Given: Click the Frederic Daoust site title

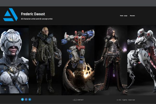Looking at the screenshot, I should pyautogui.click(x=33, y=14).
